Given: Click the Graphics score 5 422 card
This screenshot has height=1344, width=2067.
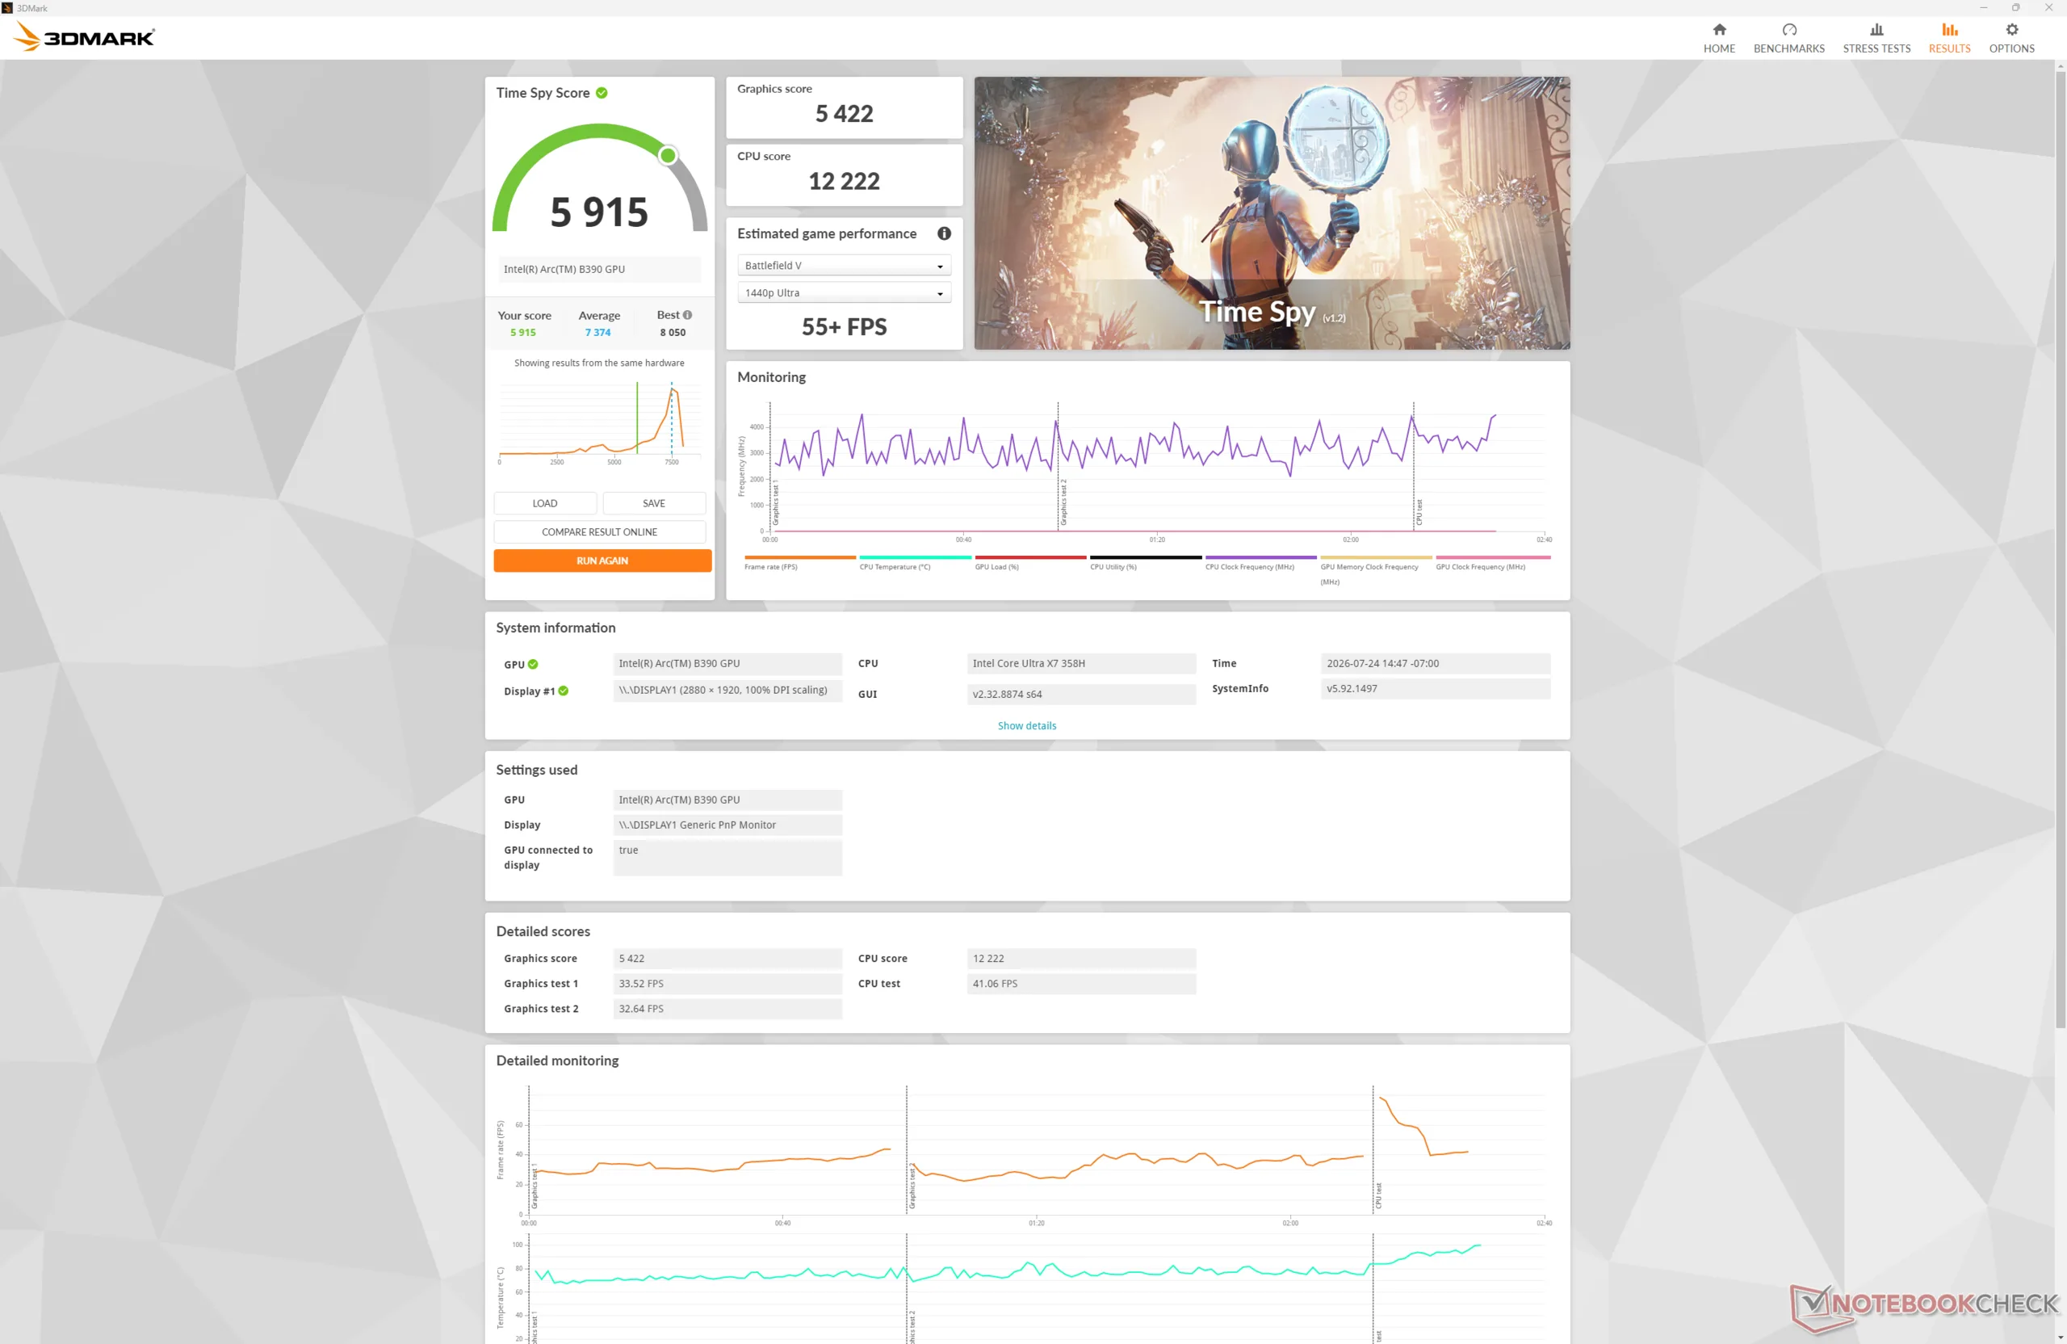Looking at the screenshot, I should coord(845,107).
